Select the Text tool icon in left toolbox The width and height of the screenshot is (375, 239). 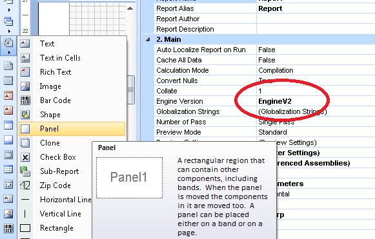point(8,198)
